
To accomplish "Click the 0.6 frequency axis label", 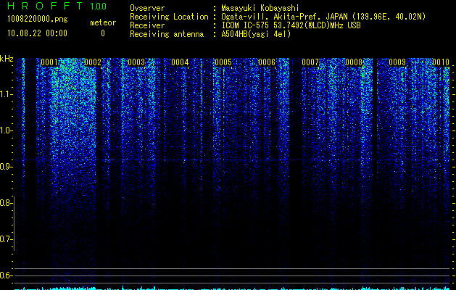I will (x=5, y=275).
